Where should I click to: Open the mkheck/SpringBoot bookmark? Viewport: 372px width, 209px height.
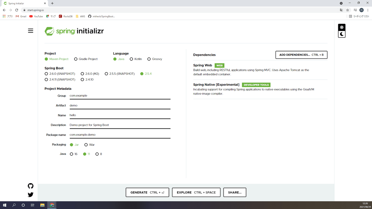click(x=101, y=16)
